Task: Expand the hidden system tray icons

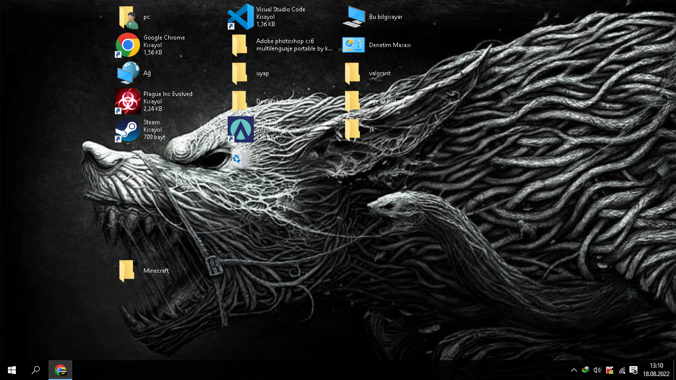Action: 574,370
